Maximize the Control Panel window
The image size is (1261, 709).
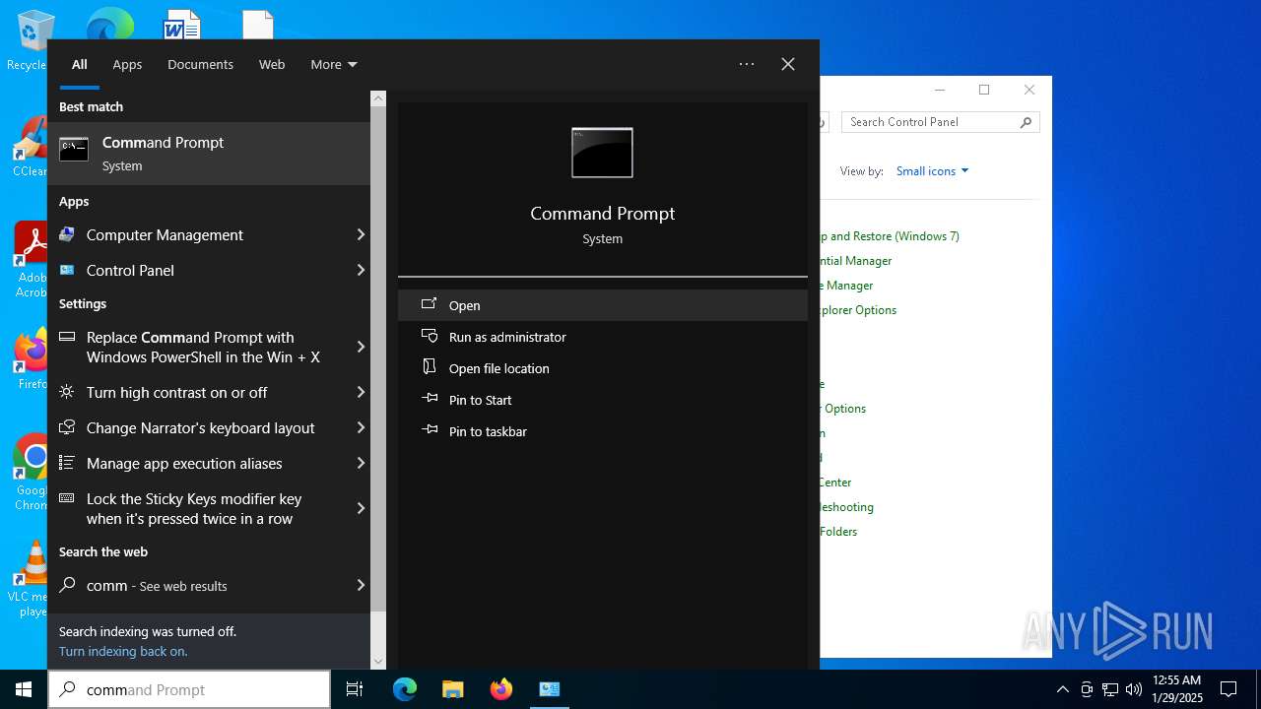(x=984, y=90)
